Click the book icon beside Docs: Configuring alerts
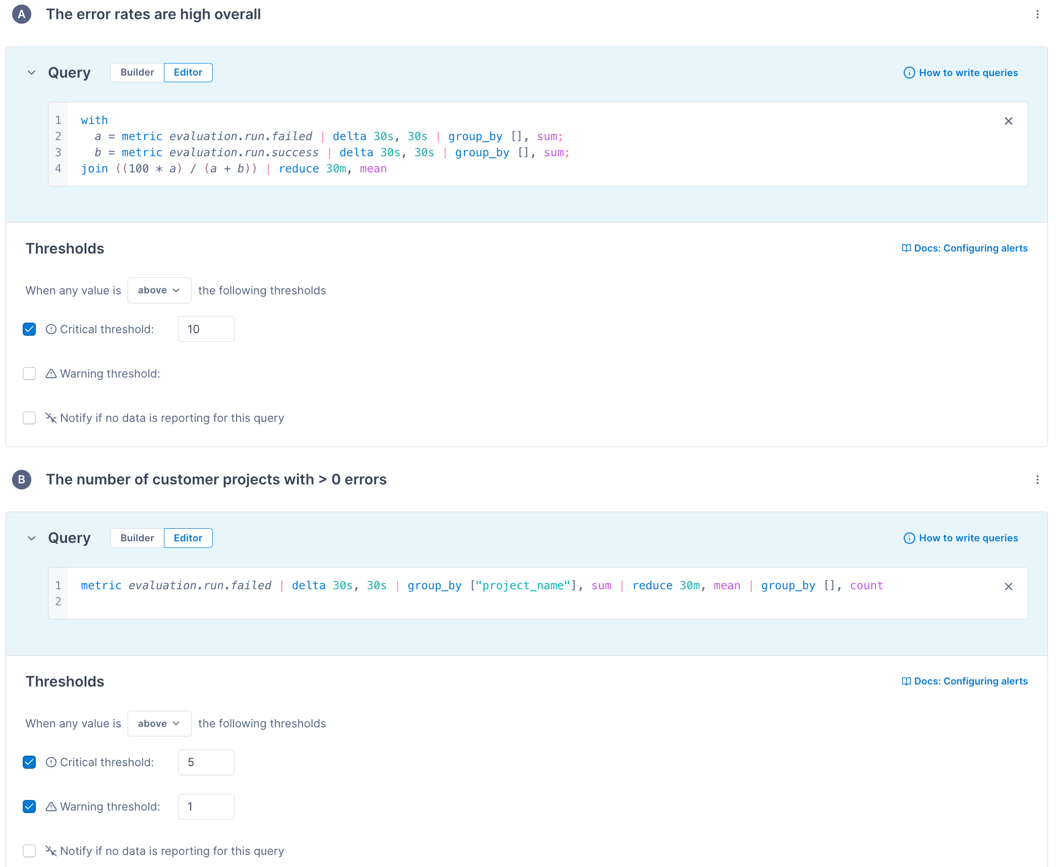This screenshot has height=867, width=1056. point(905,248)
